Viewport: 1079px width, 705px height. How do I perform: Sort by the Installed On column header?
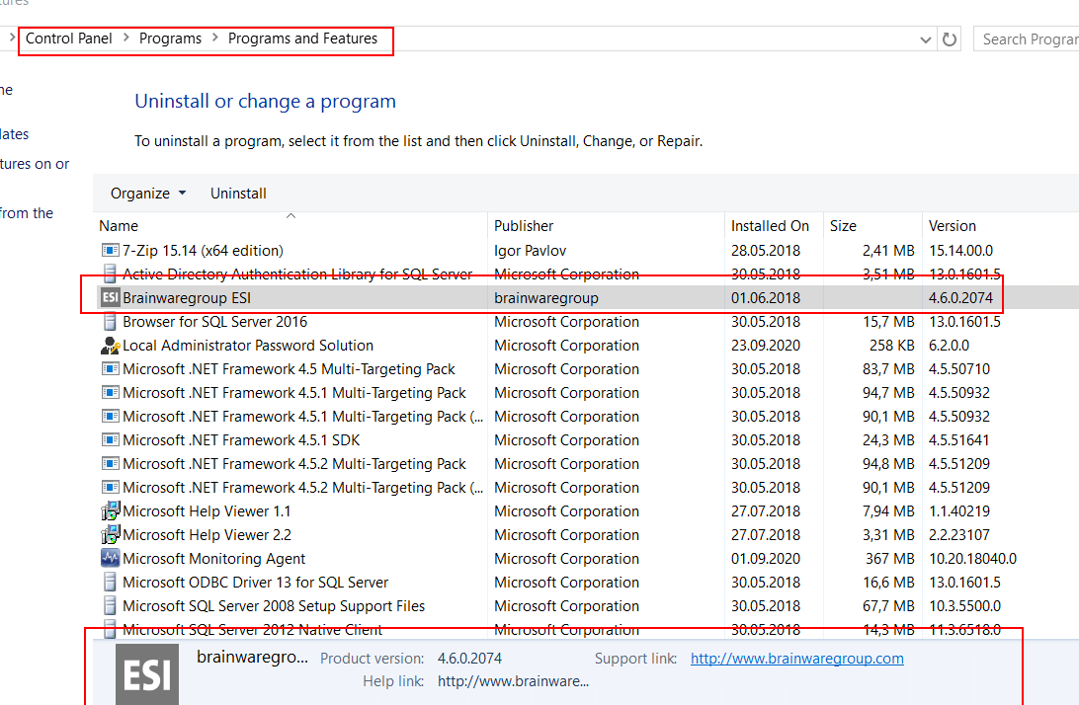[x=774, y=225]
